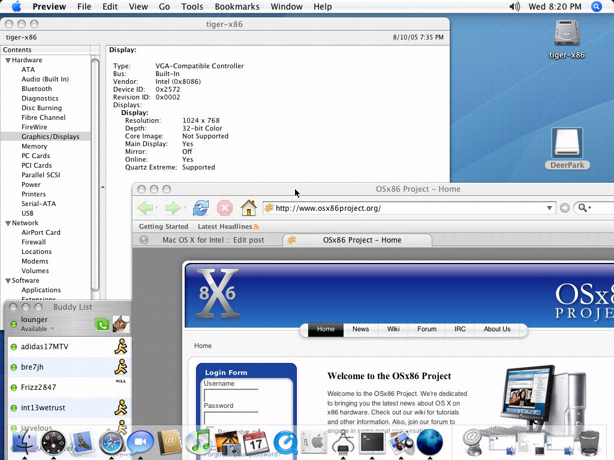
Task: Open the browser home page icon
Action: click(x=248, y=208)
